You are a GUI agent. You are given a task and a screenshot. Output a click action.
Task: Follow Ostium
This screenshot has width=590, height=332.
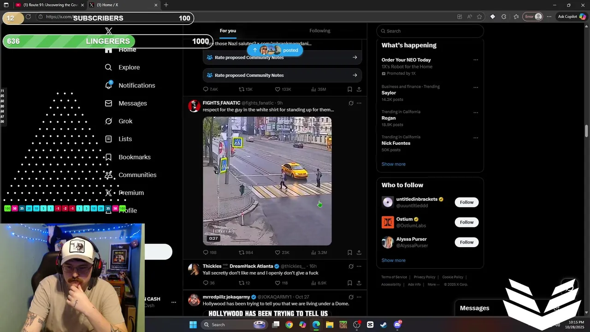(x=466, y=222)
